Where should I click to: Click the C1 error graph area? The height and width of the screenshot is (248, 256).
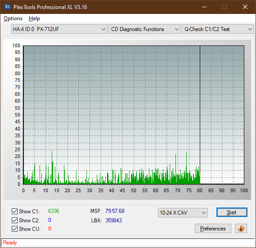pyautogui.click(x=134, y=115)
